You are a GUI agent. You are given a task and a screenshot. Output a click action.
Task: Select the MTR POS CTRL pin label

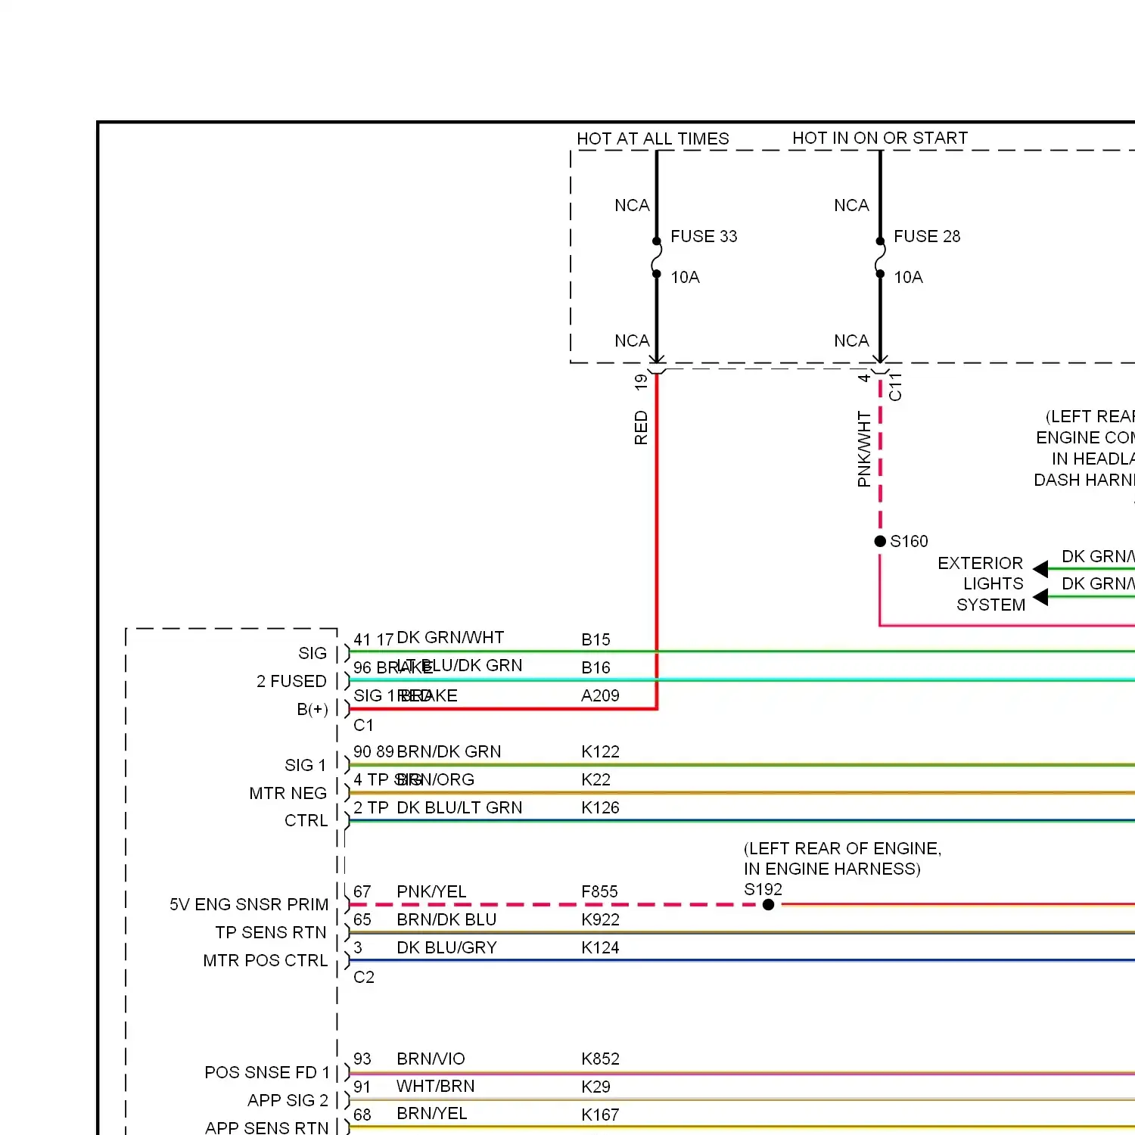[265, 960]
